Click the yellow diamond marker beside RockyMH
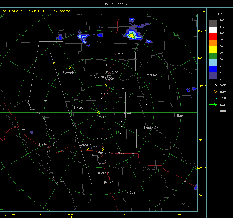The height and width of the screenshot is (218, 233). pyautogui.click(x=69, y=68)
